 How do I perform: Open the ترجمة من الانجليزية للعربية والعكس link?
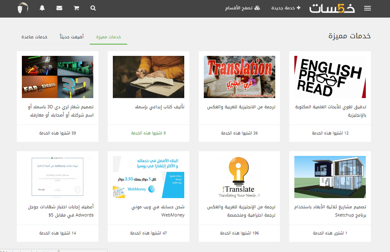coord(241,107)
